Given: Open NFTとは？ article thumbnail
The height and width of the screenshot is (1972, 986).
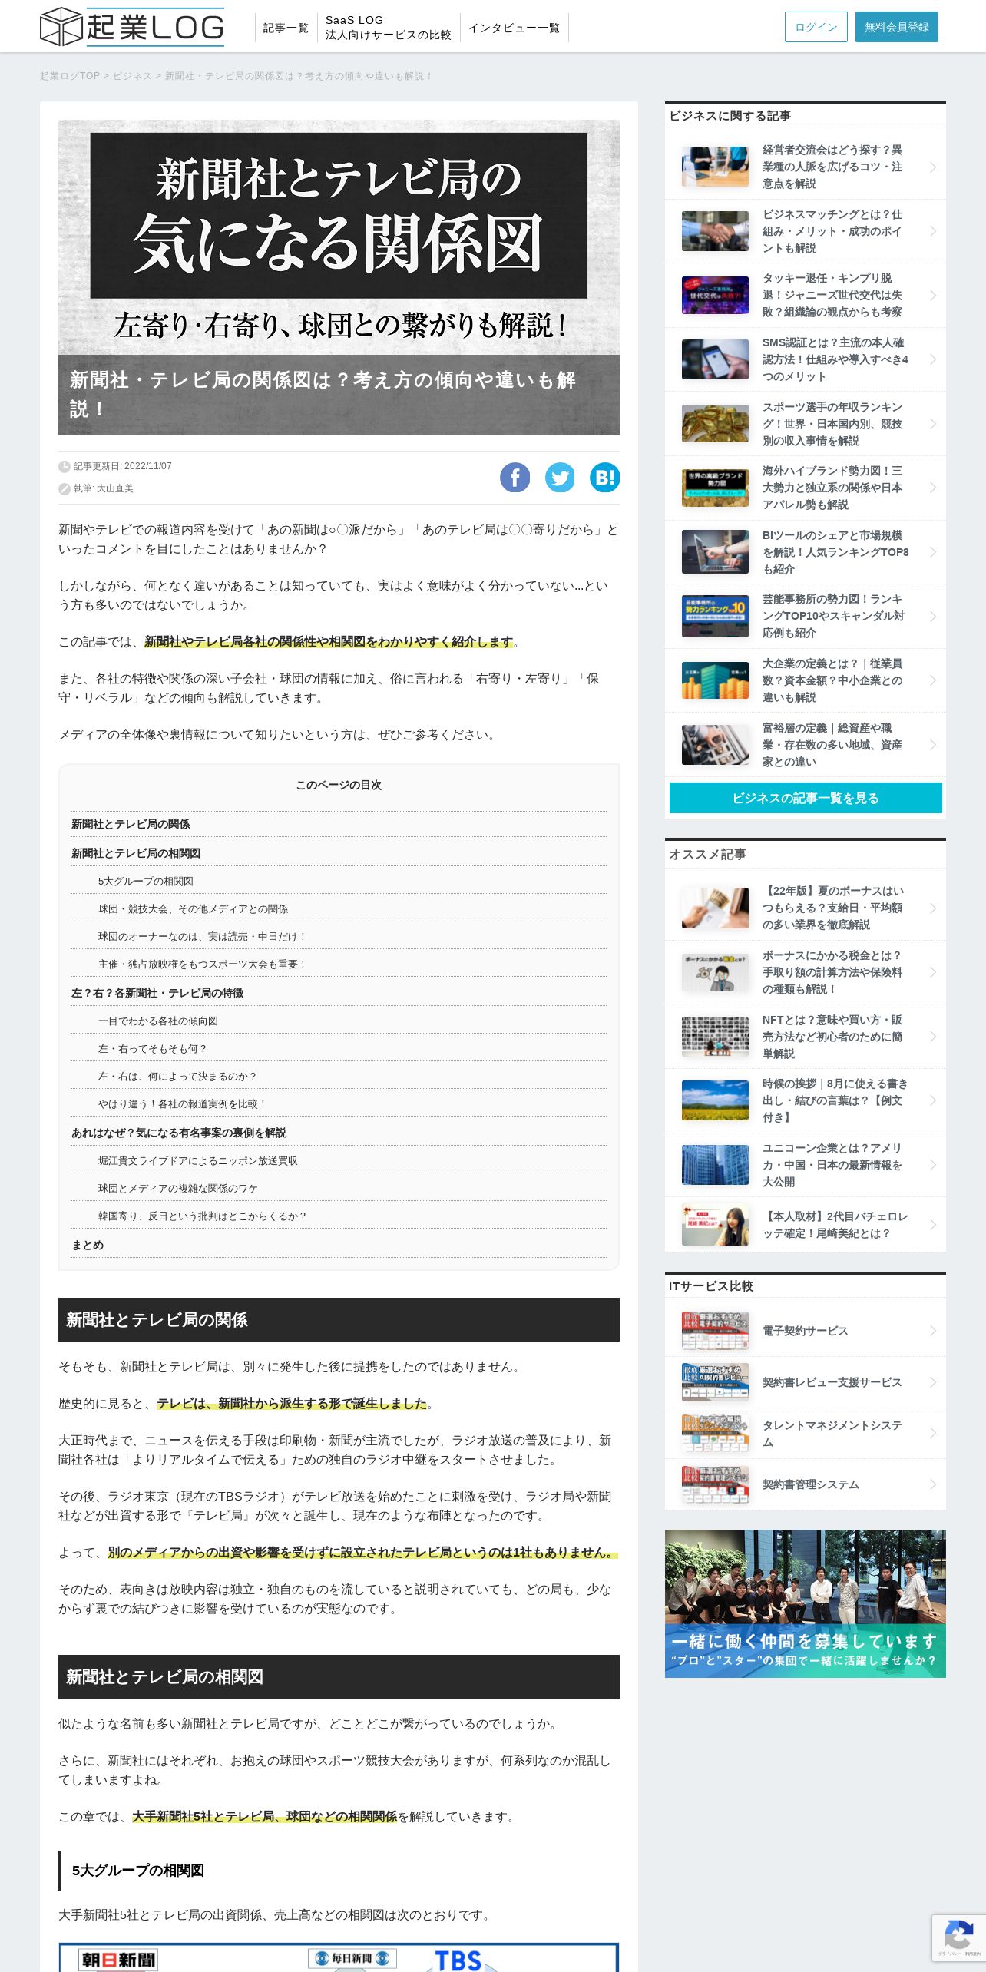Looking at the screenshot, I should [x=715, y=1037].
